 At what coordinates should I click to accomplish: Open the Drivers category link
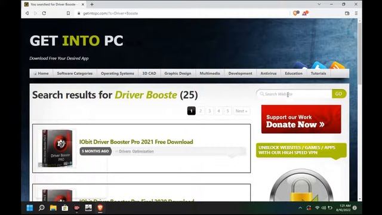click(x=125, y=151)
